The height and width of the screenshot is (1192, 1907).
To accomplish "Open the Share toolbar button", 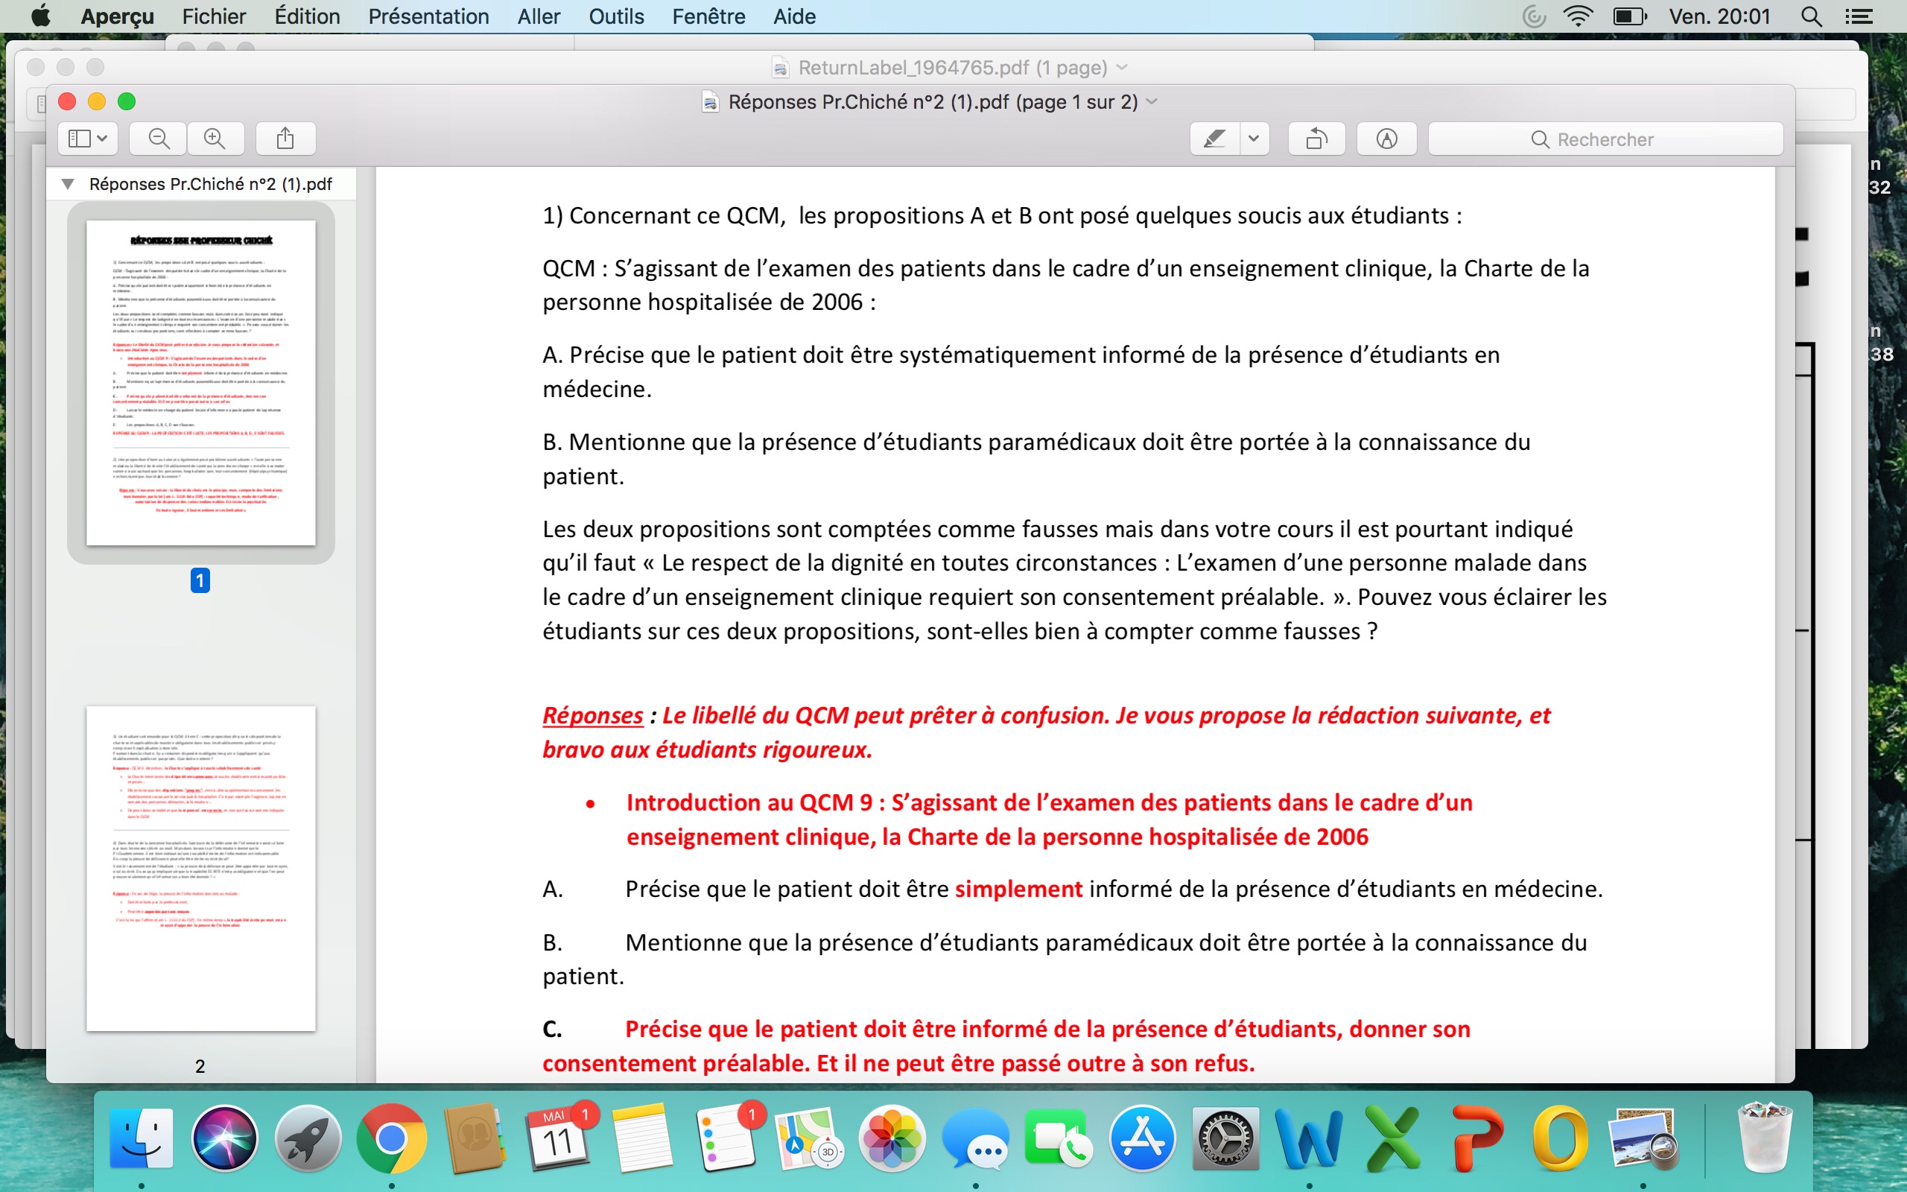I will coord(285,139).
